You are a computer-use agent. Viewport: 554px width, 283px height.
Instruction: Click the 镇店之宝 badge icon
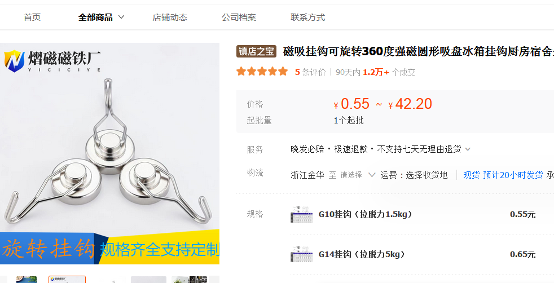257,51
